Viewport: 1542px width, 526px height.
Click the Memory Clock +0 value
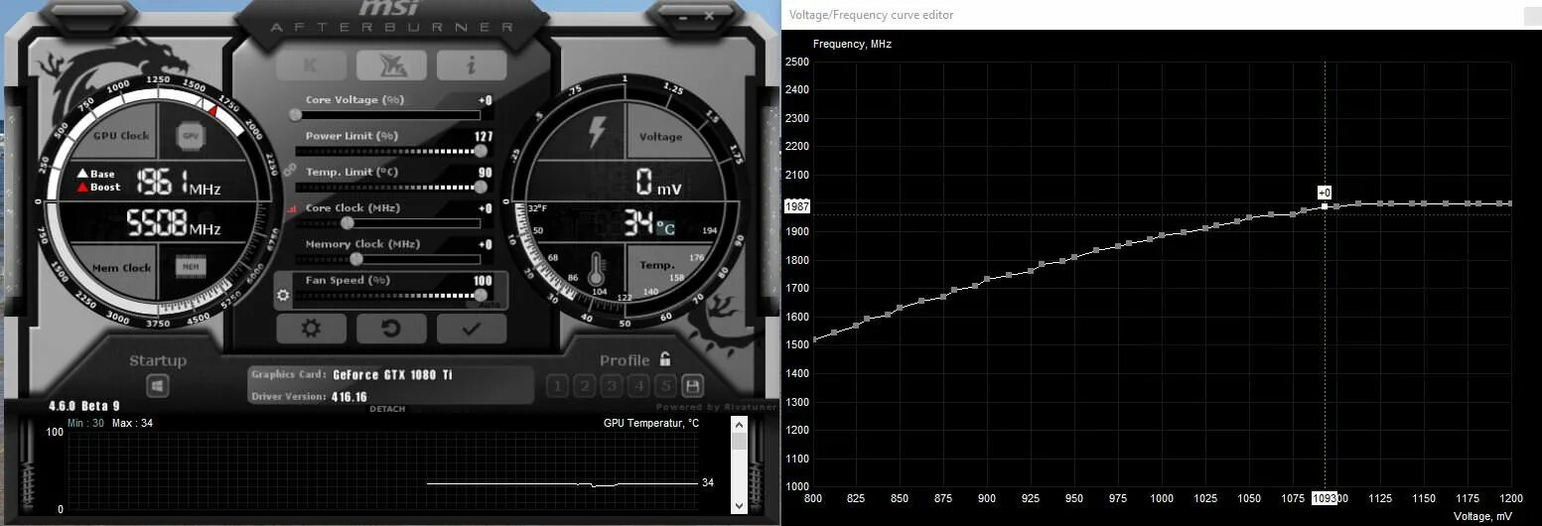coord(486,244)
